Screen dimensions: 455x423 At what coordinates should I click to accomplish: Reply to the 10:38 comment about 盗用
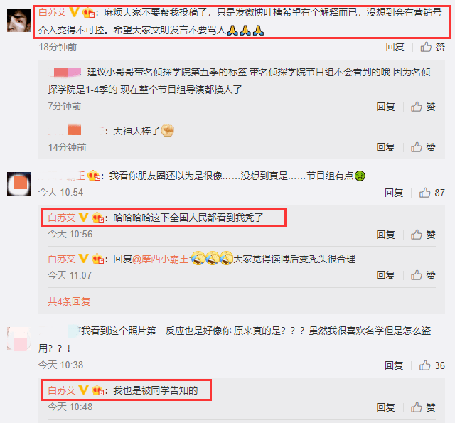tap(394, 365)
